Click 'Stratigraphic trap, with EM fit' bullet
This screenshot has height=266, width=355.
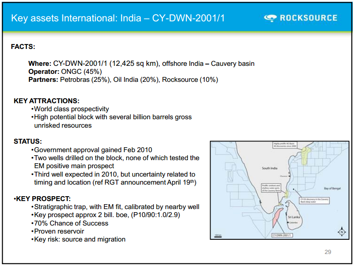(115, 207)
